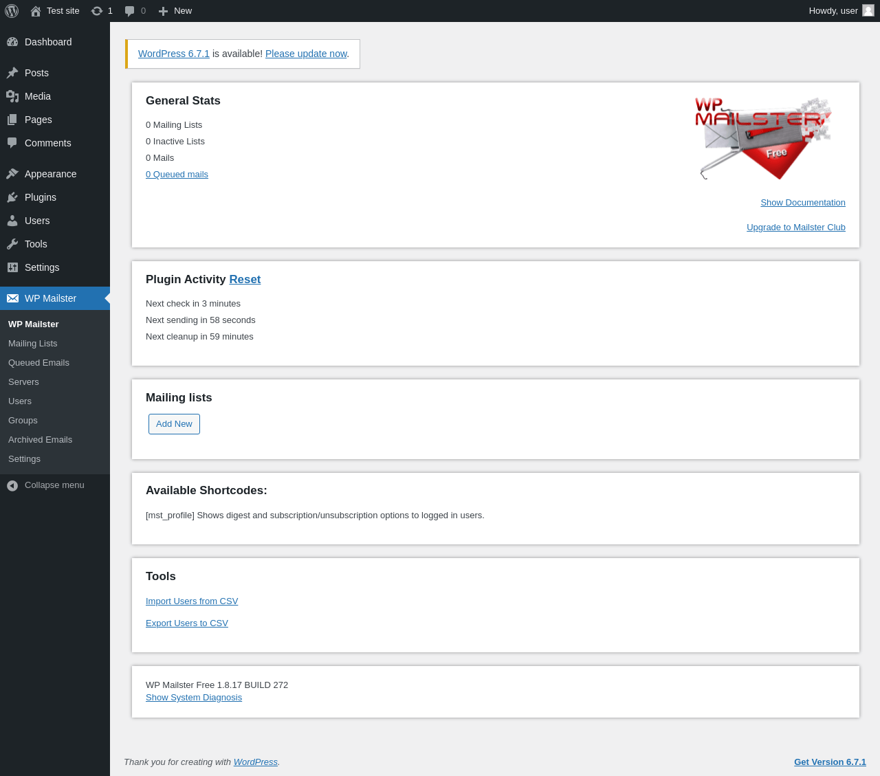
Task: Click '0 Mailing Lists' text
Action: pyautogui.click(x=174, y=125)
